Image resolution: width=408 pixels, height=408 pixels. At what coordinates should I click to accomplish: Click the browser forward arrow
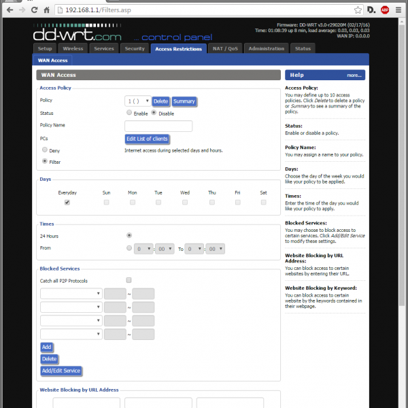tap(20, 10)
